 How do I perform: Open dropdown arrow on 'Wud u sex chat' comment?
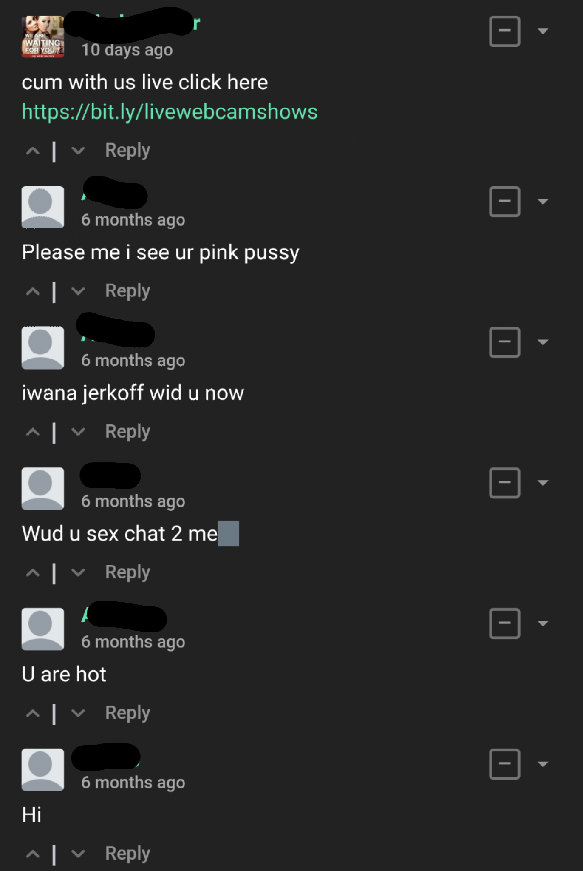pos(543,483)
